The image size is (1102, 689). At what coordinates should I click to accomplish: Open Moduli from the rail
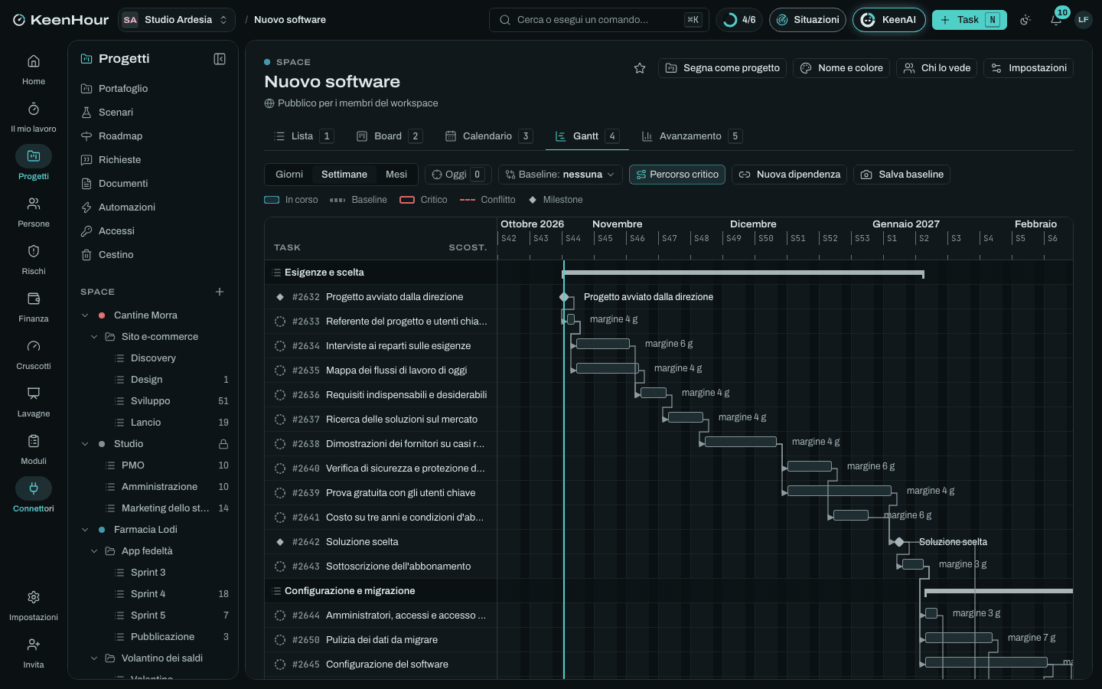click(x=34, y=449)
